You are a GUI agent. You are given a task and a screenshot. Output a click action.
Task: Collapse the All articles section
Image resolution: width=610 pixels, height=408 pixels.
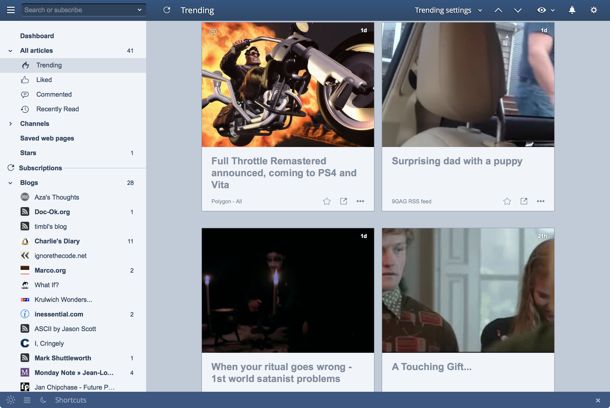[10, 51]
